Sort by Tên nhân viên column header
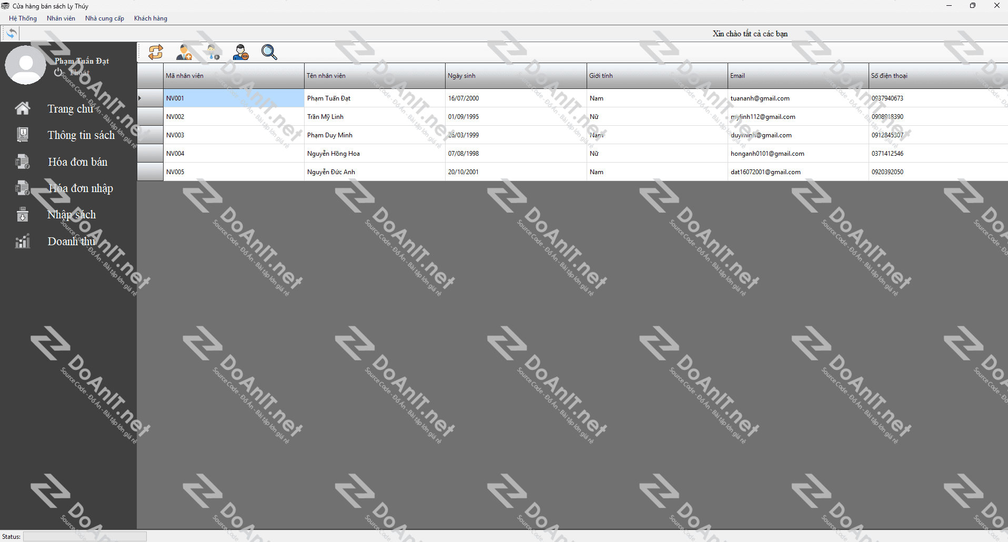The image size is (1008, 542). 375,76
